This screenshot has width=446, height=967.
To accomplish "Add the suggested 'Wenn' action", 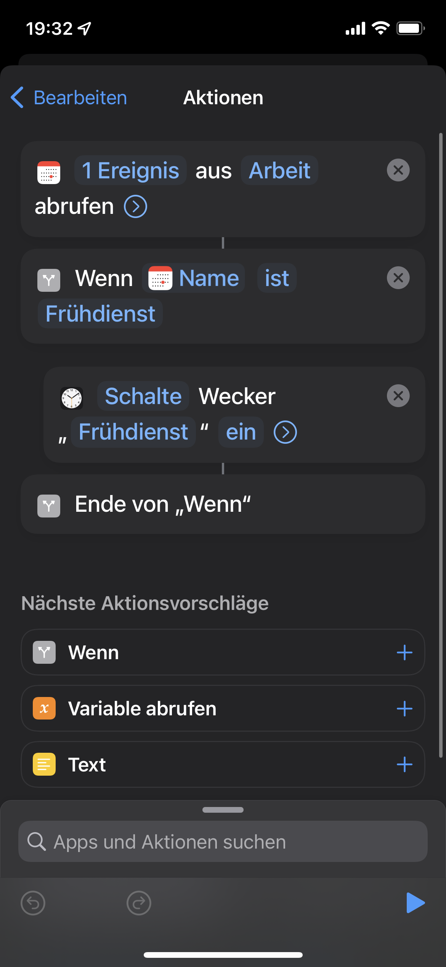I will pyautogui.click(x=404, y=652).
